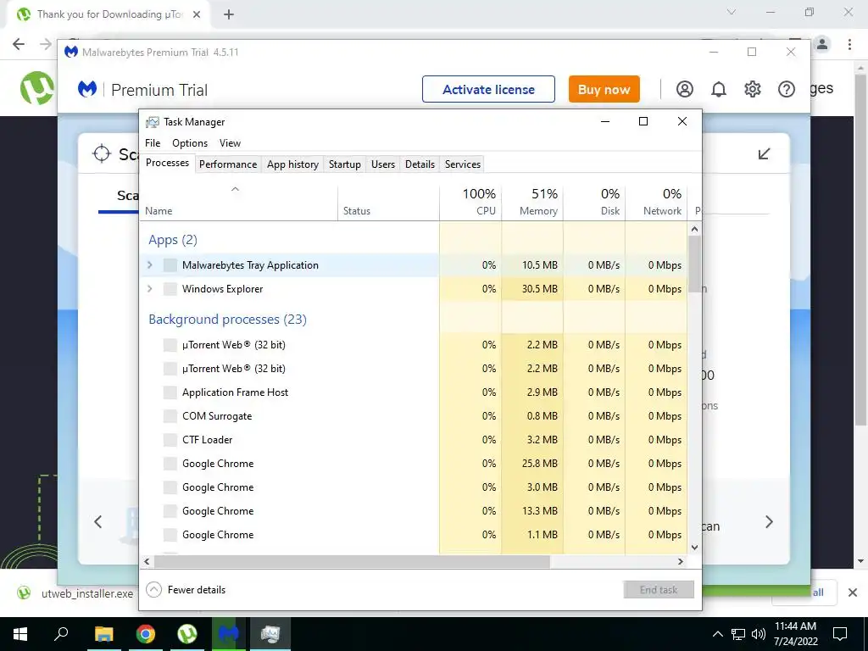Dismiss the Chrome downloads bar
This screenshot has height=651, width=868.
click(x=853, y=593)
